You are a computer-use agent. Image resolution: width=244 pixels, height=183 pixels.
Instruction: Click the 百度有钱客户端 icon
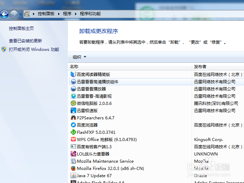point(73,147)
